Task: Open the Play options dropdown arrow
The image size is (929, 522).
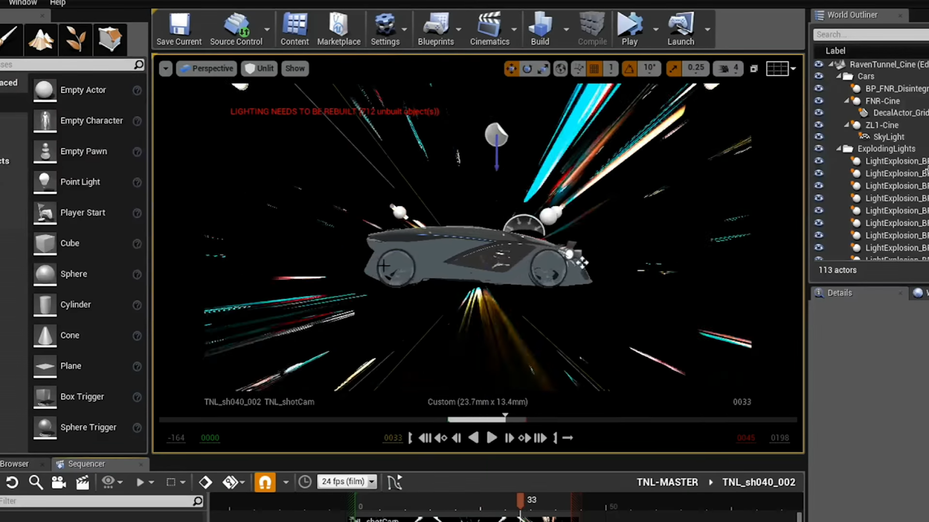Action: 656,29
